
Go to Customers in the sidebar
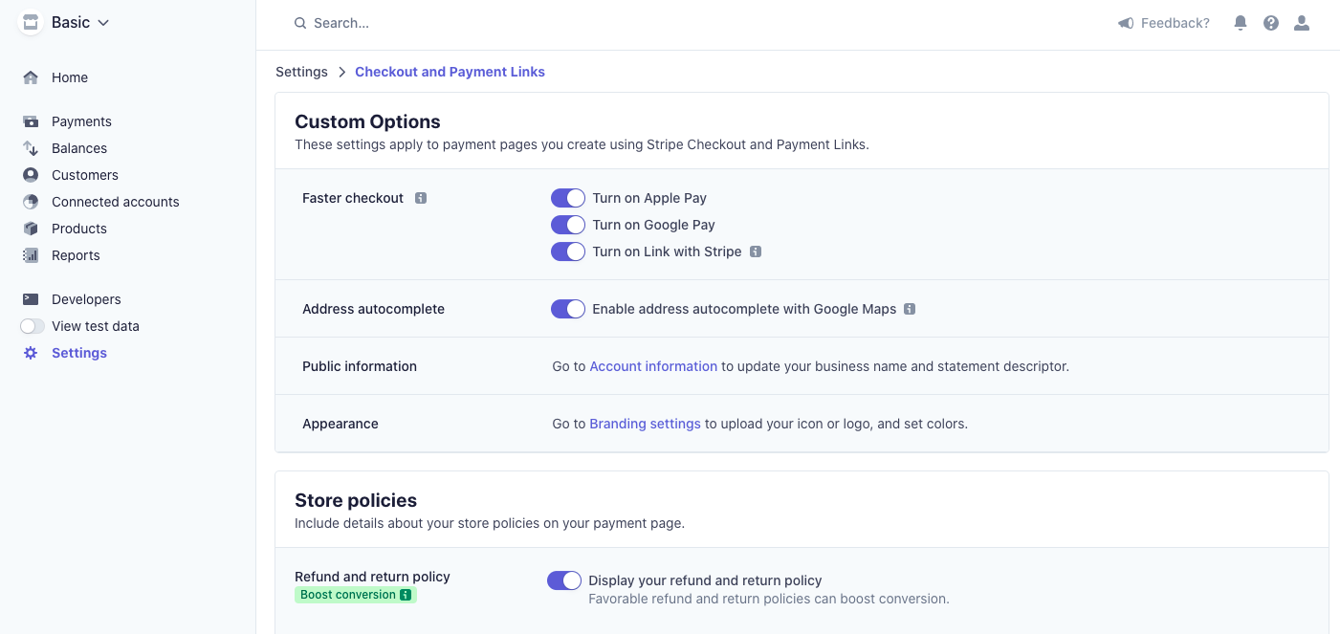[x=85, y=175]
